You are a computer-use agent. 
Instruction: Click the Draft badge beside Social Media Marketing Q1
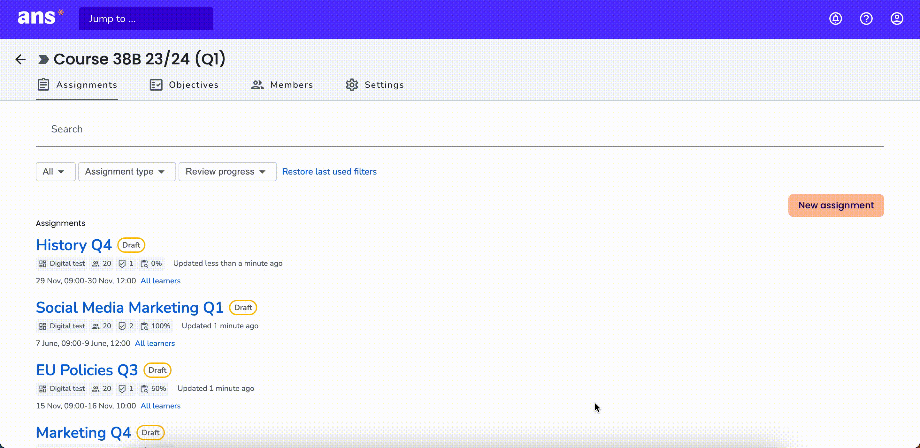243,308
